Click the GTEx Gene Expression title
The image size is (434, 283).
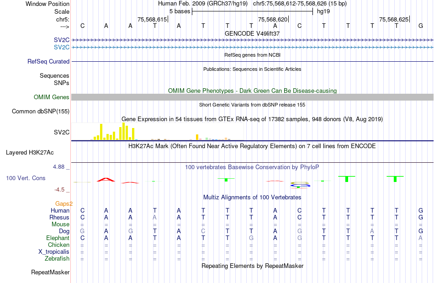point(252,119)
